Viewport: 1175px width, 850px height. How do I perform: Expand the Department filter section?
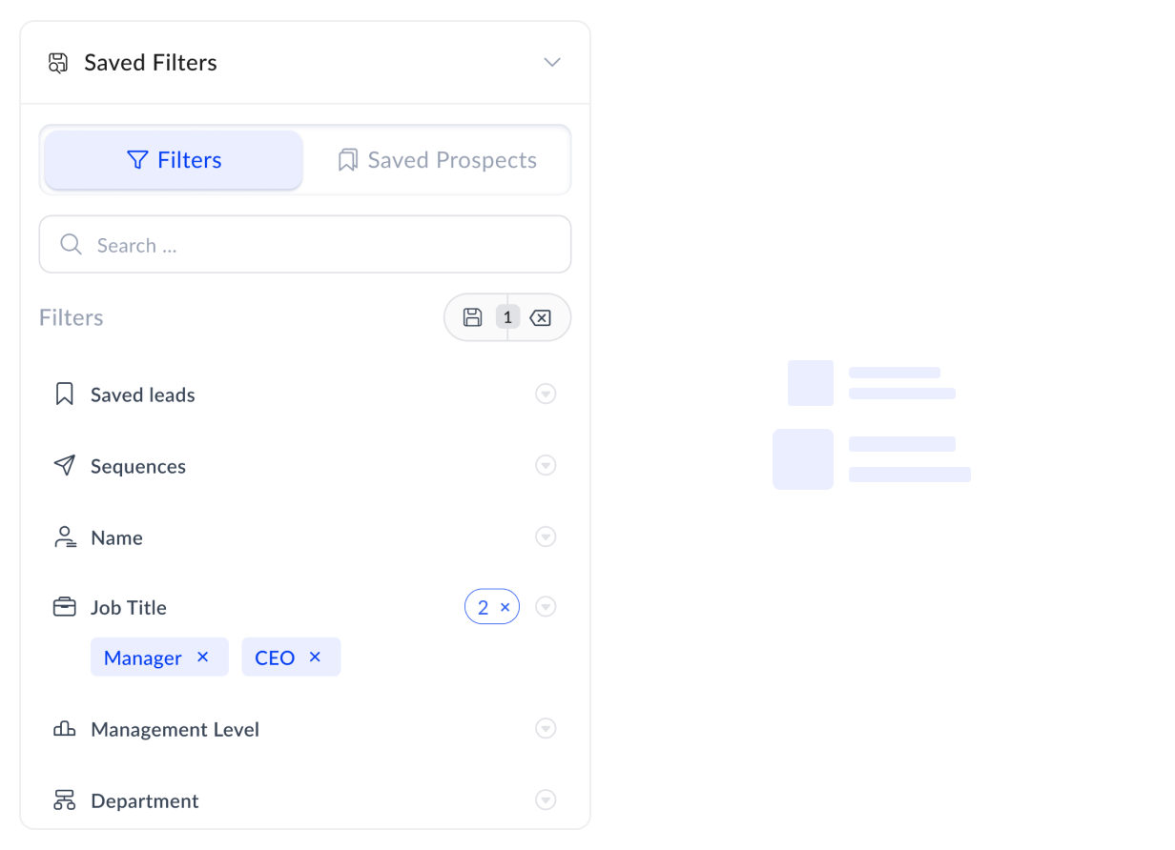pyautogui.click(x=546, y=800)
